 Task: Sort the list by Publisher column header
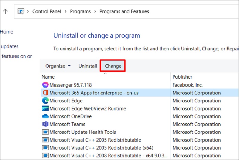pos(182,77)
